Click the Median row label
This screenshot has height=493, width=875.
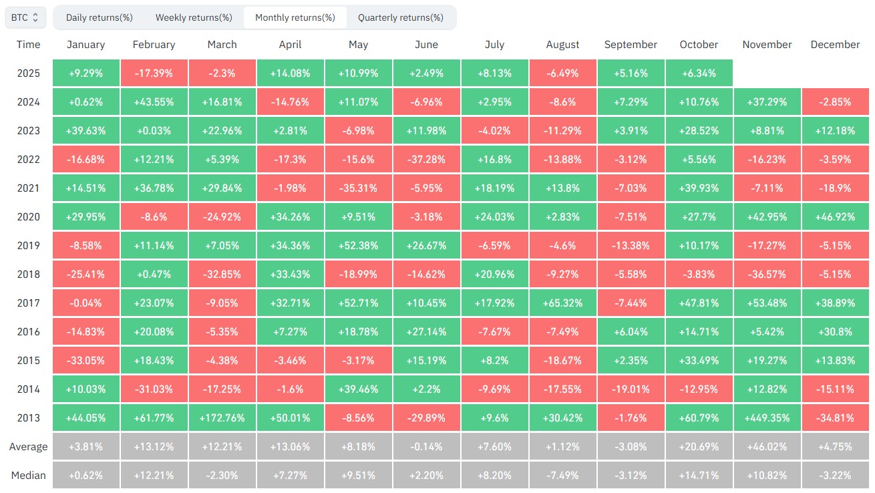28,476
